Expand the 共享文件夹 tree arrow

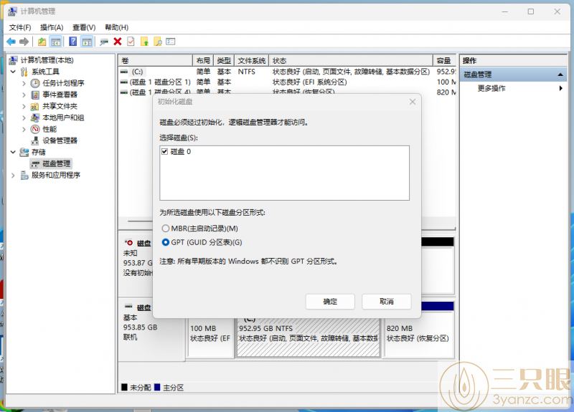pyautogui.click(x=24, y=106)
